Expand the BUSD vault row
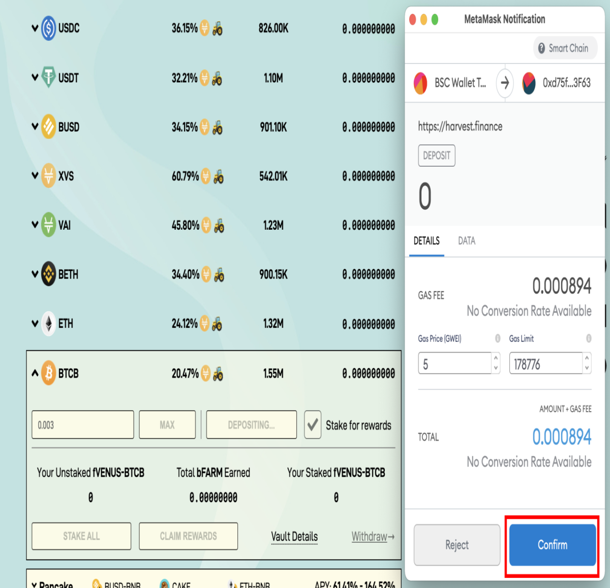This screenshot has height=588, width=610. (35, 127)
